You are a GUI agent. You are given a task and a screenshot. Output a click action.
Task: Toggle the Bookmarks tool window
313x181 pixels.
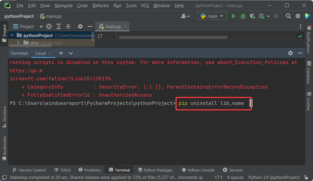pos(4,148)
